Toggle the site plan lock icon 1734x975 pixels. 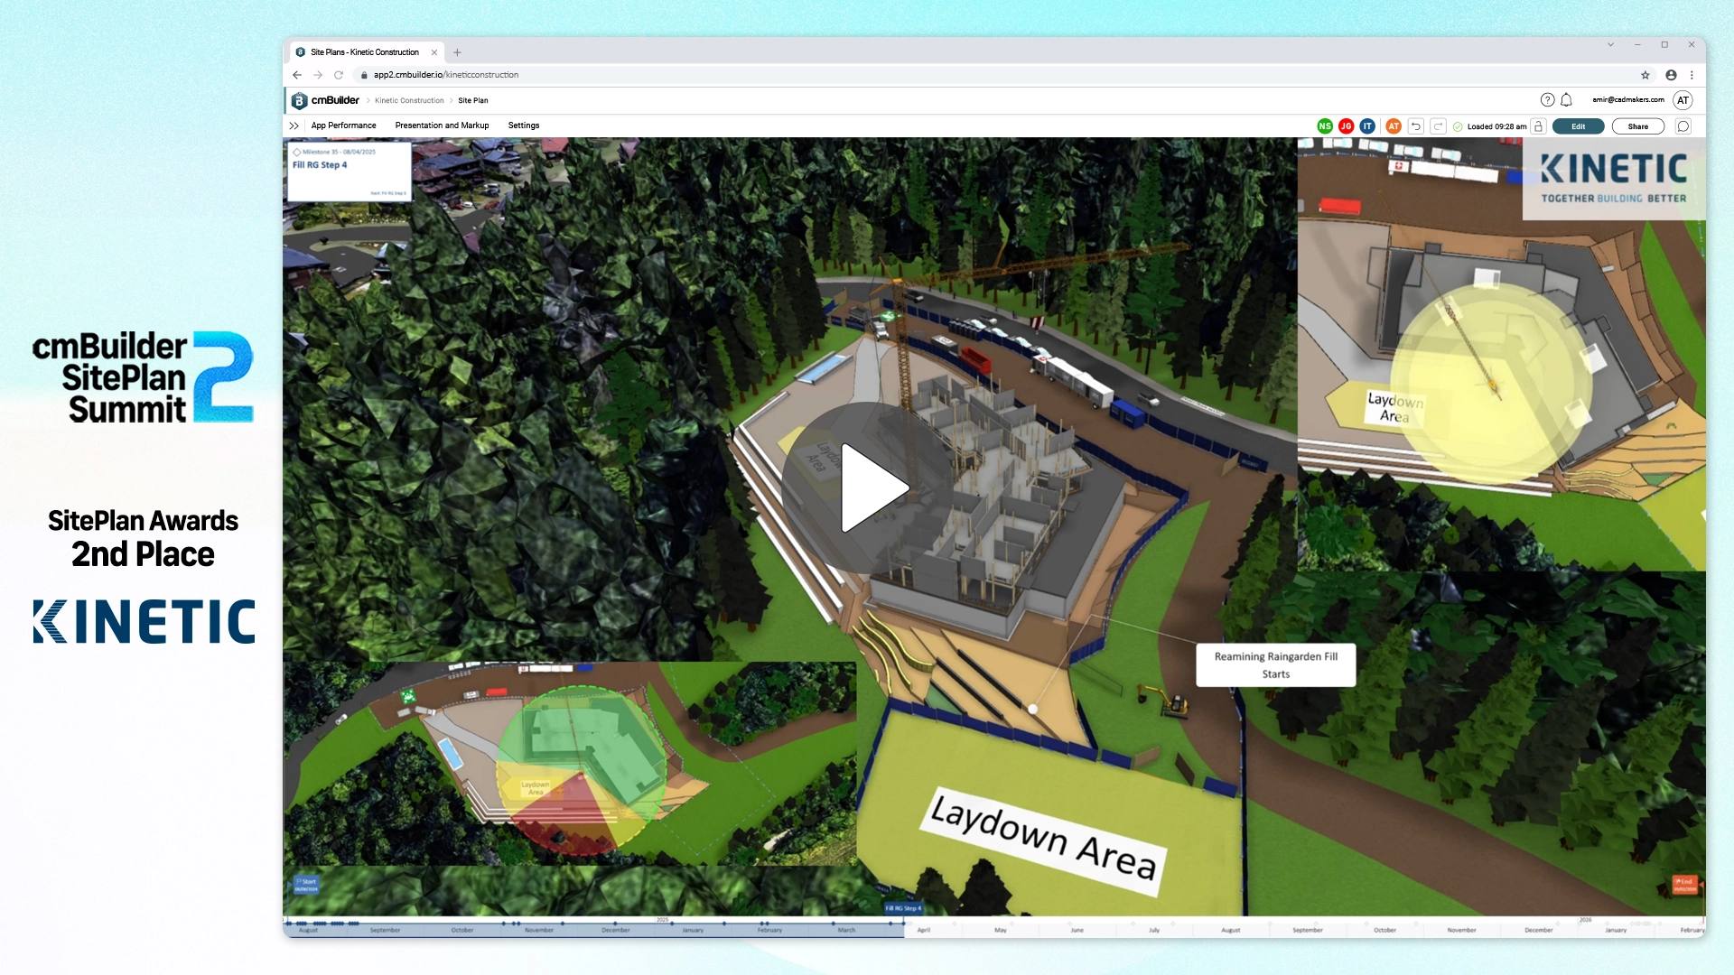coord(1539,126)
